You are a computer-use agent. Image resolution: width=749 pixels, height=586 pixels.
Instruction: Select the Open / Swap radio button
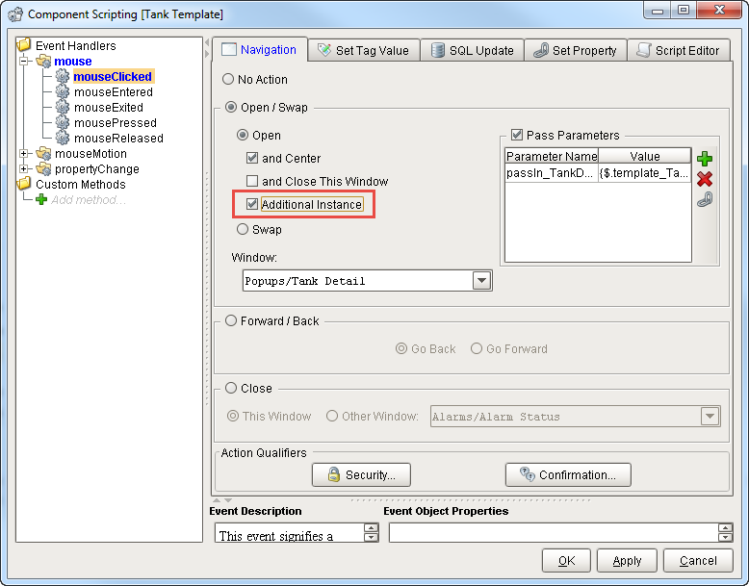[x=231, y=107]
